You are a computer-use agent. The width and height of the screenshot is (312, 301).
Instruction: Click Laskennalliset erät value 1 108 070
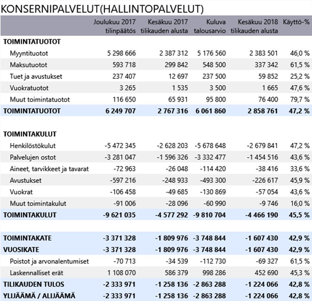coord(121,273)
